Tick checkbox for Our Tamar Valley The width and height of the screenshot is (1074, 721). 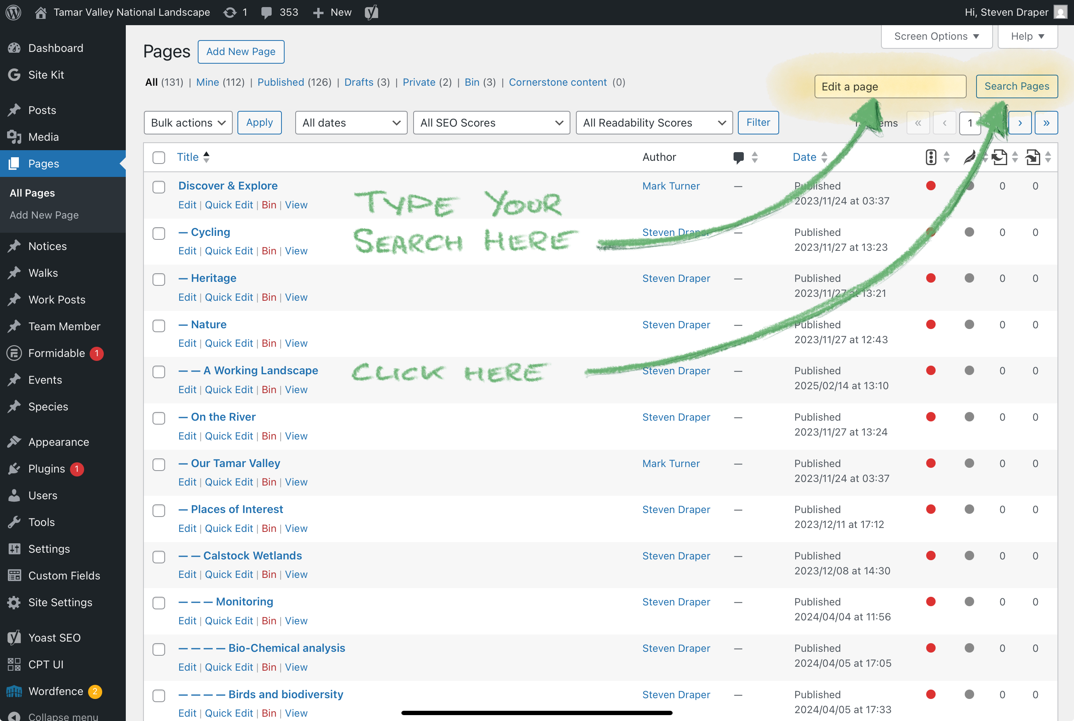tap(158, 464)
